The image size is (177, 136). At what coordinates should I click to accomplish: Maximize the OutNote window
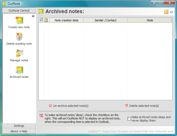[161, 2]
